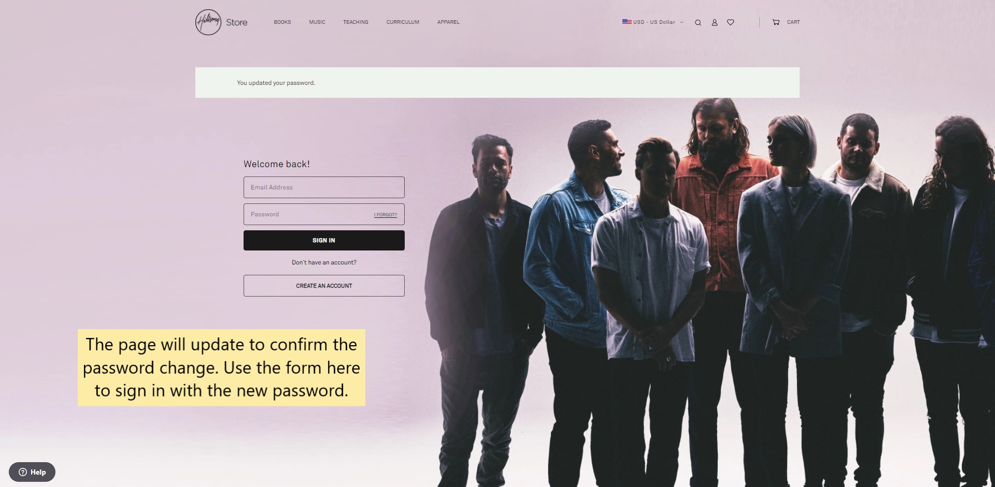Viewport: 995px width, 487px height.
Task: Click the I Forgot password link
Action: point(386,215)
